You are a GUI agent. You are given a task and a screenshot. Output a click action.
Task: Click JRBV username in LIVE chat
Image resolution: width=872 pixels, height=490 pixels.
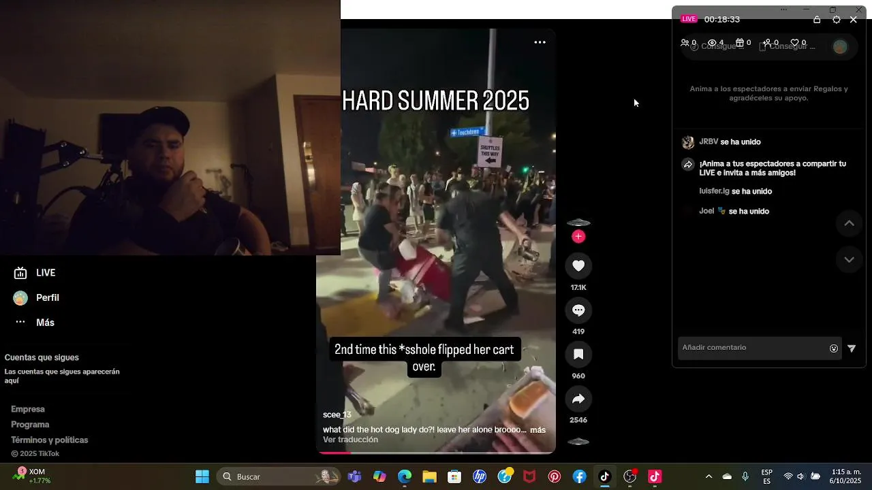(x=708, y=142)
